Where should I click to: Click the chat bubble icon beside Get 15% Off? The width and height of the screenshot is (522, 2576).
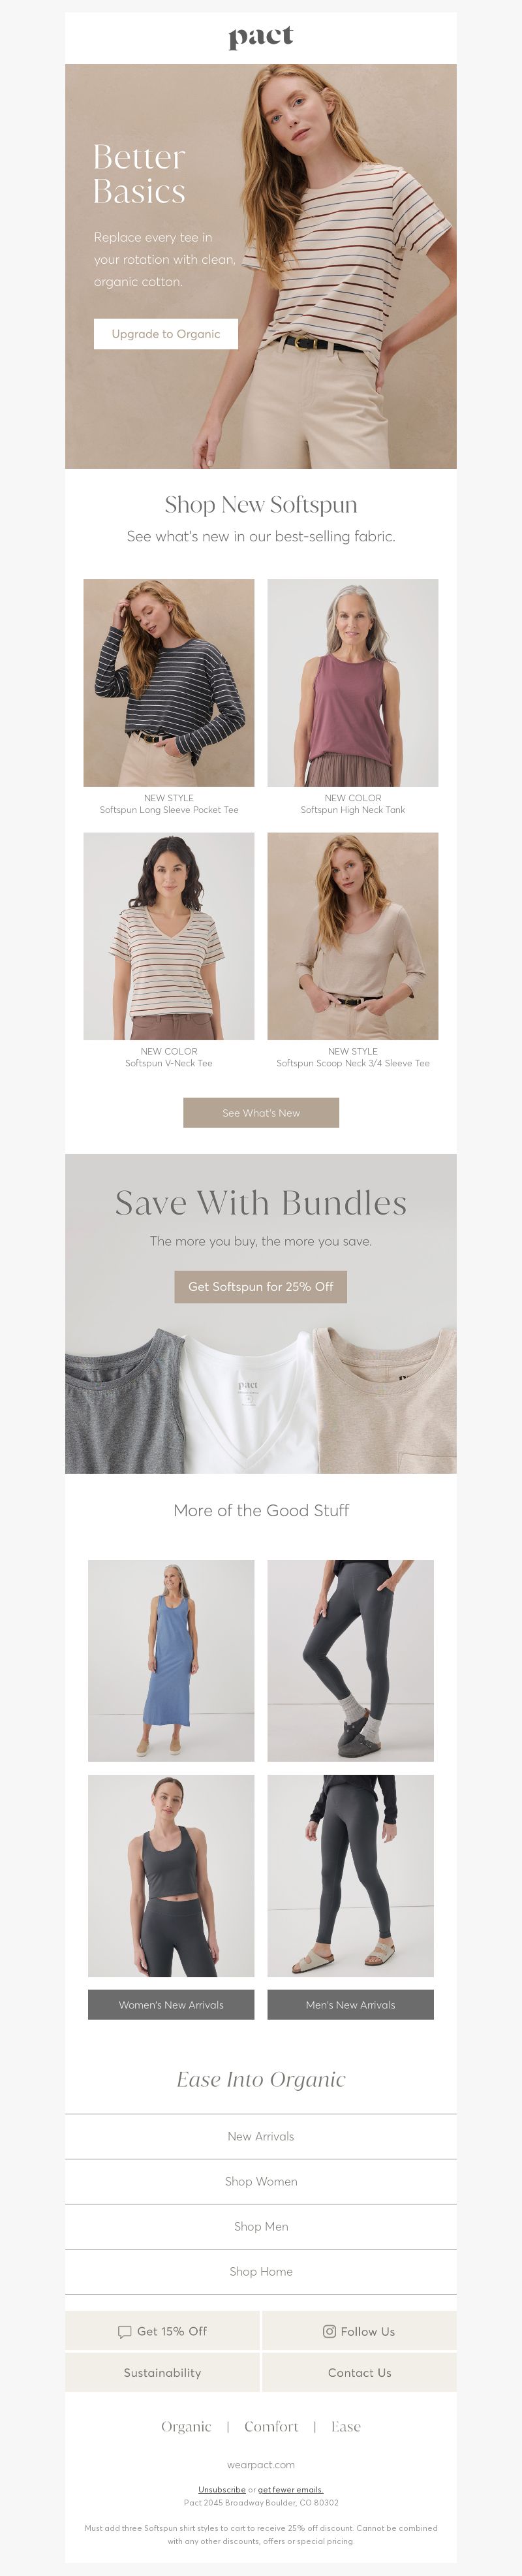(125, 2332)
